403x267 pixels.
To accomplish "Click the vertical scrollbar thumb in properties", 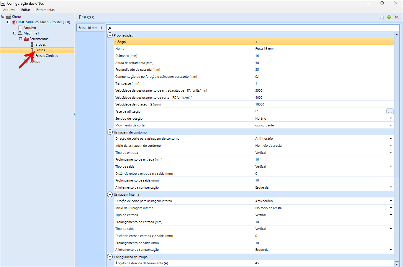I will [397, 220].
